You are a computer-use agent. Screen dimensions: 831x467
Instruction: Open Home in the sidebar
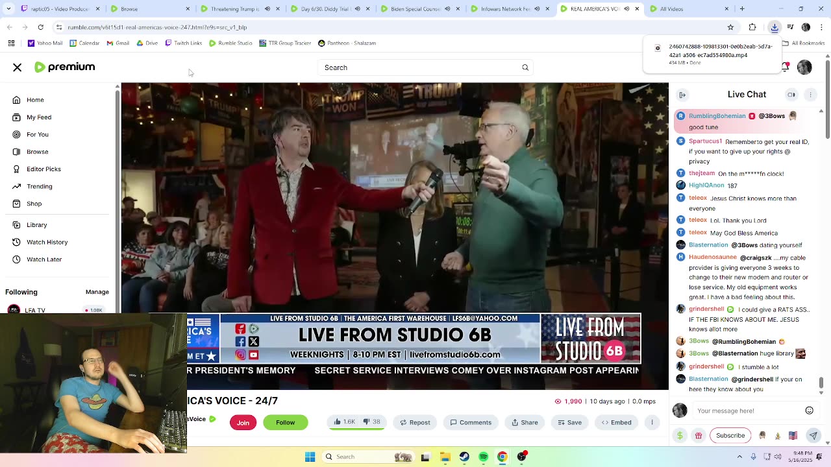[x=35, y=100]
